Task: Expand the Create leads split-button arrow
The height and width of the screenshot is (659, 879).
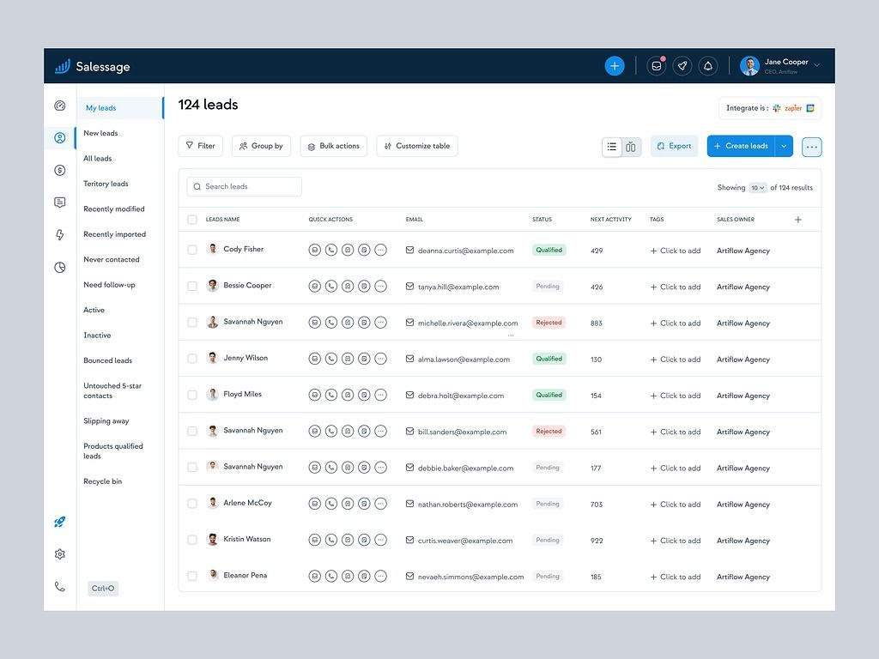Action: click(x=784, y=146)
